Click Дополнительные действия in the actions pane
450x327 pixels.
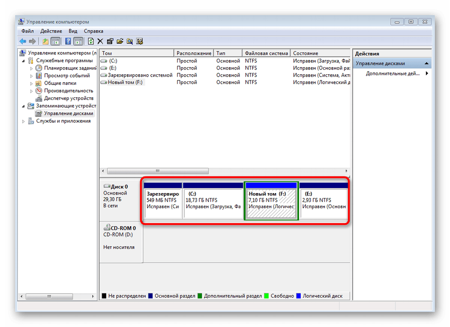(392, 74)
